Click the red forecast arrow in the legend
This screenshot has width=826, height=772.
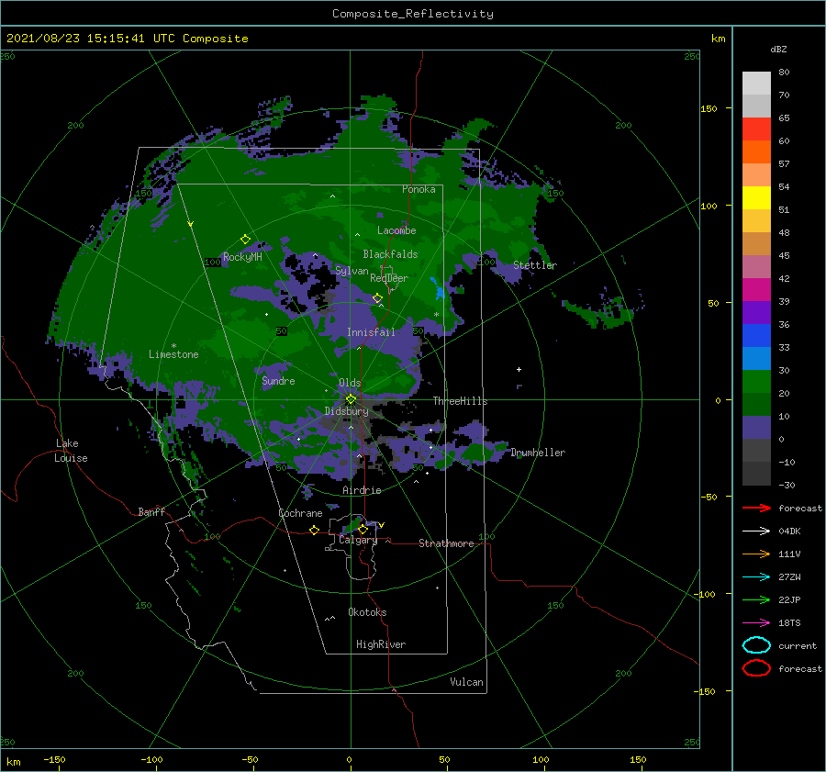(756, 508)
